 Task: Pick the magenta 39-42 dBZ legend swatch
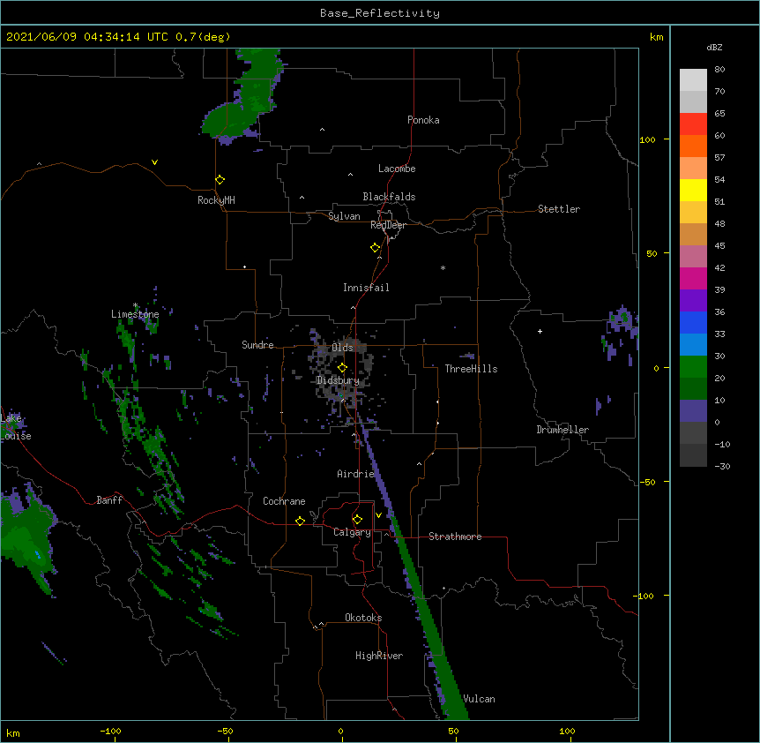click(693, 278)
